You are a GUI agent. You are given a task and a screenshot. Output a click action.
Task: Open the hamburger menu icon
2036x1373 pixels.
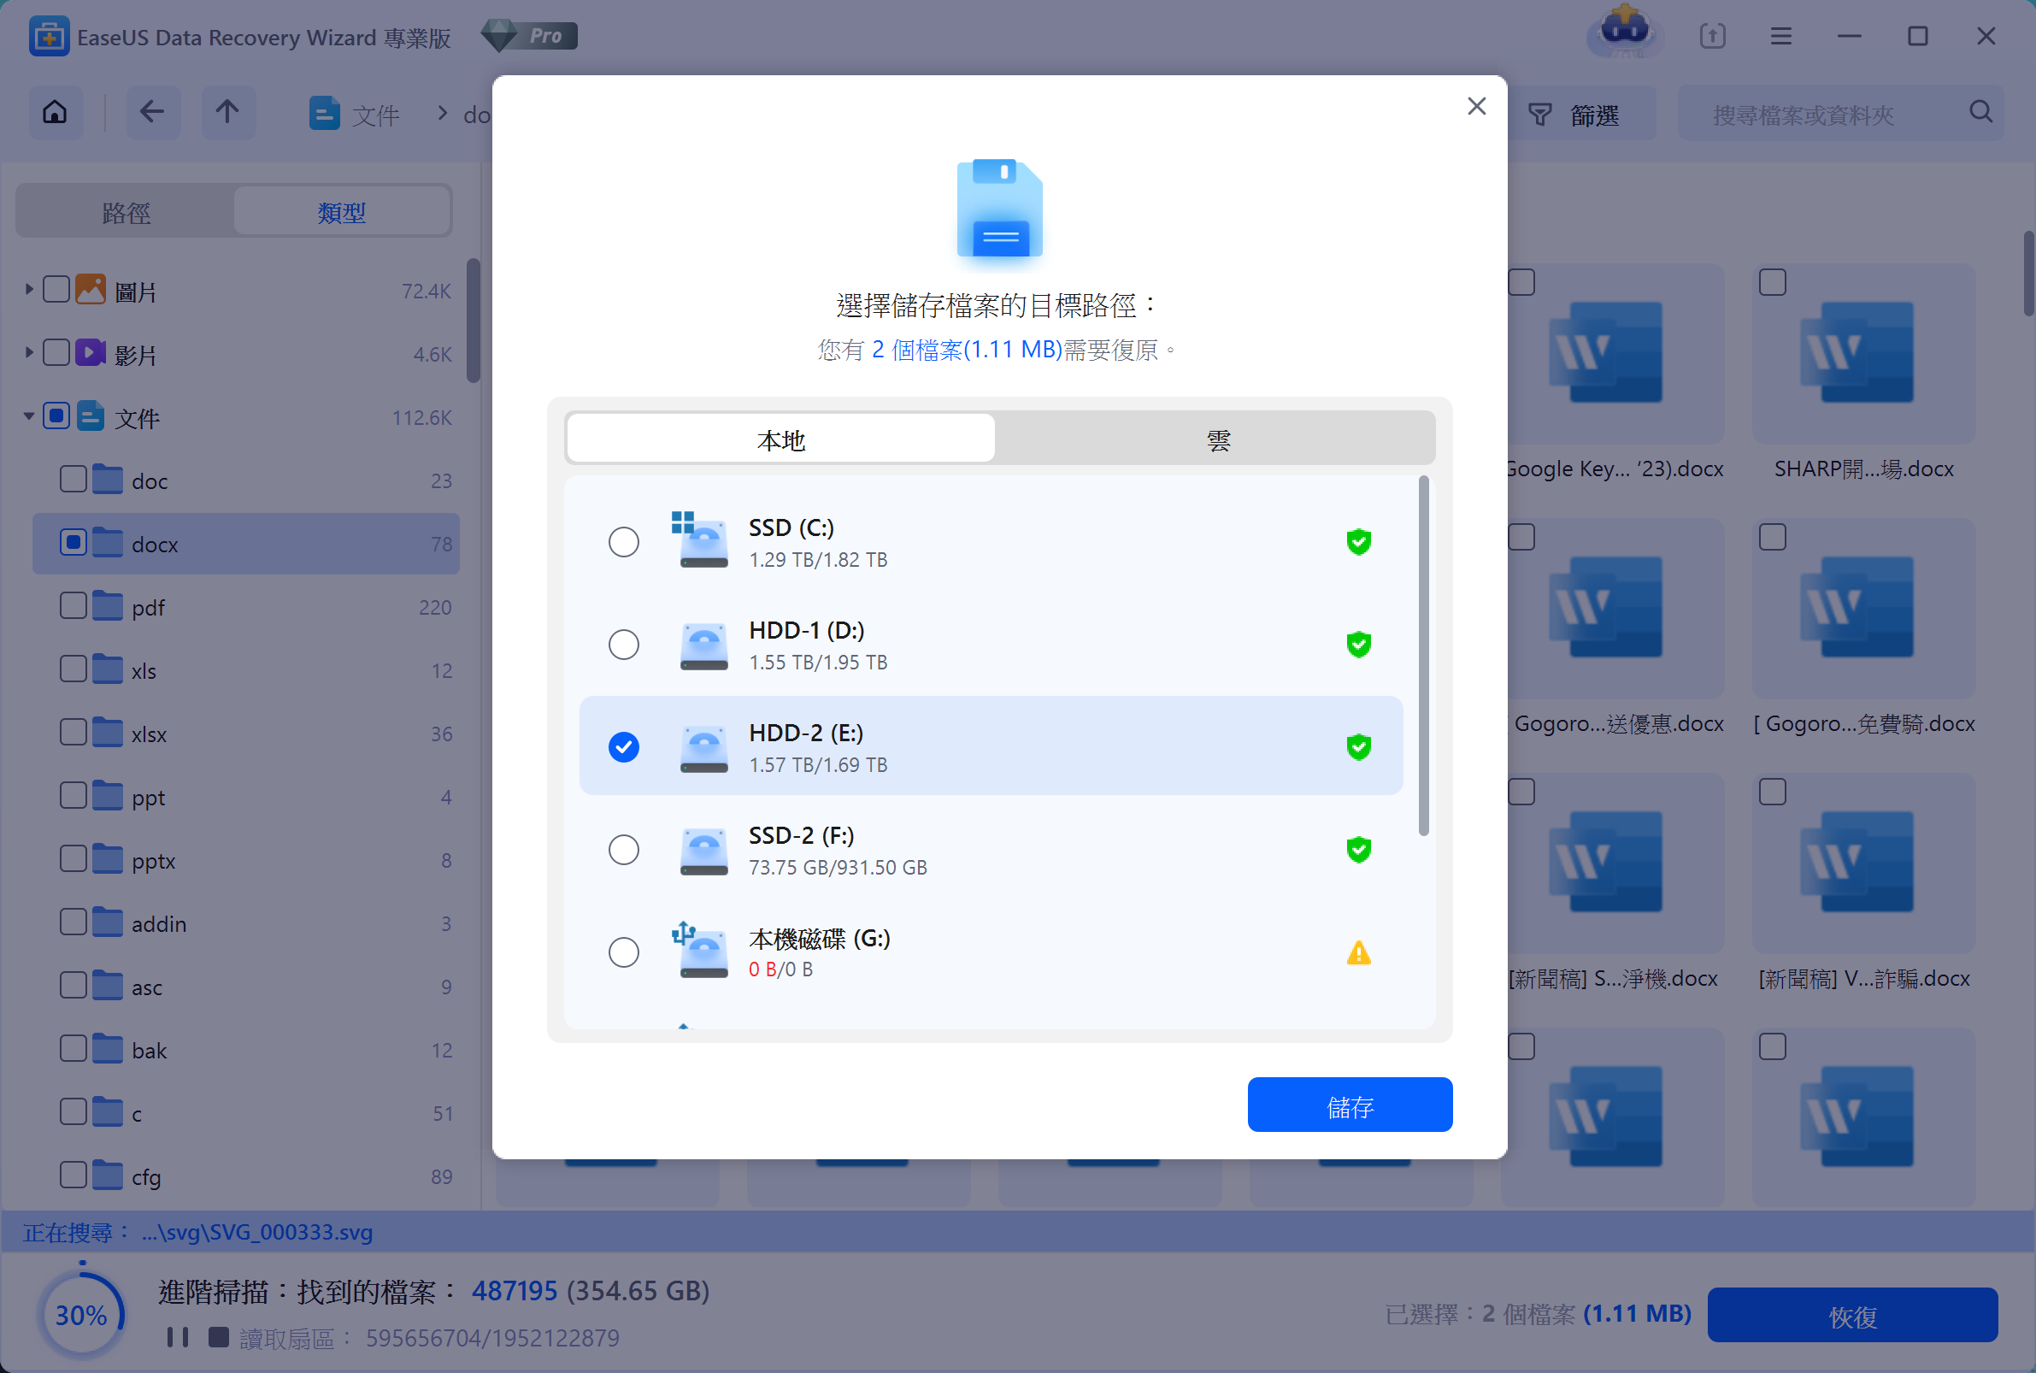1780,37
